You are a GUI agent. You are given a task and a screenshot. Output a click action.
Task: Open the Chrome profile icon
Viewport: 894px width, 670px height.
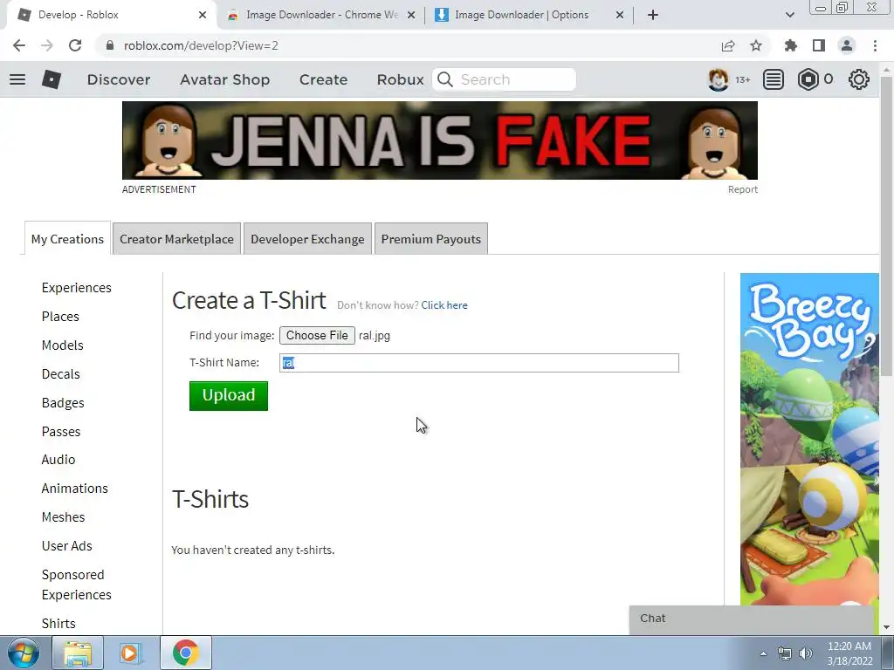click(x=847, y=45)
